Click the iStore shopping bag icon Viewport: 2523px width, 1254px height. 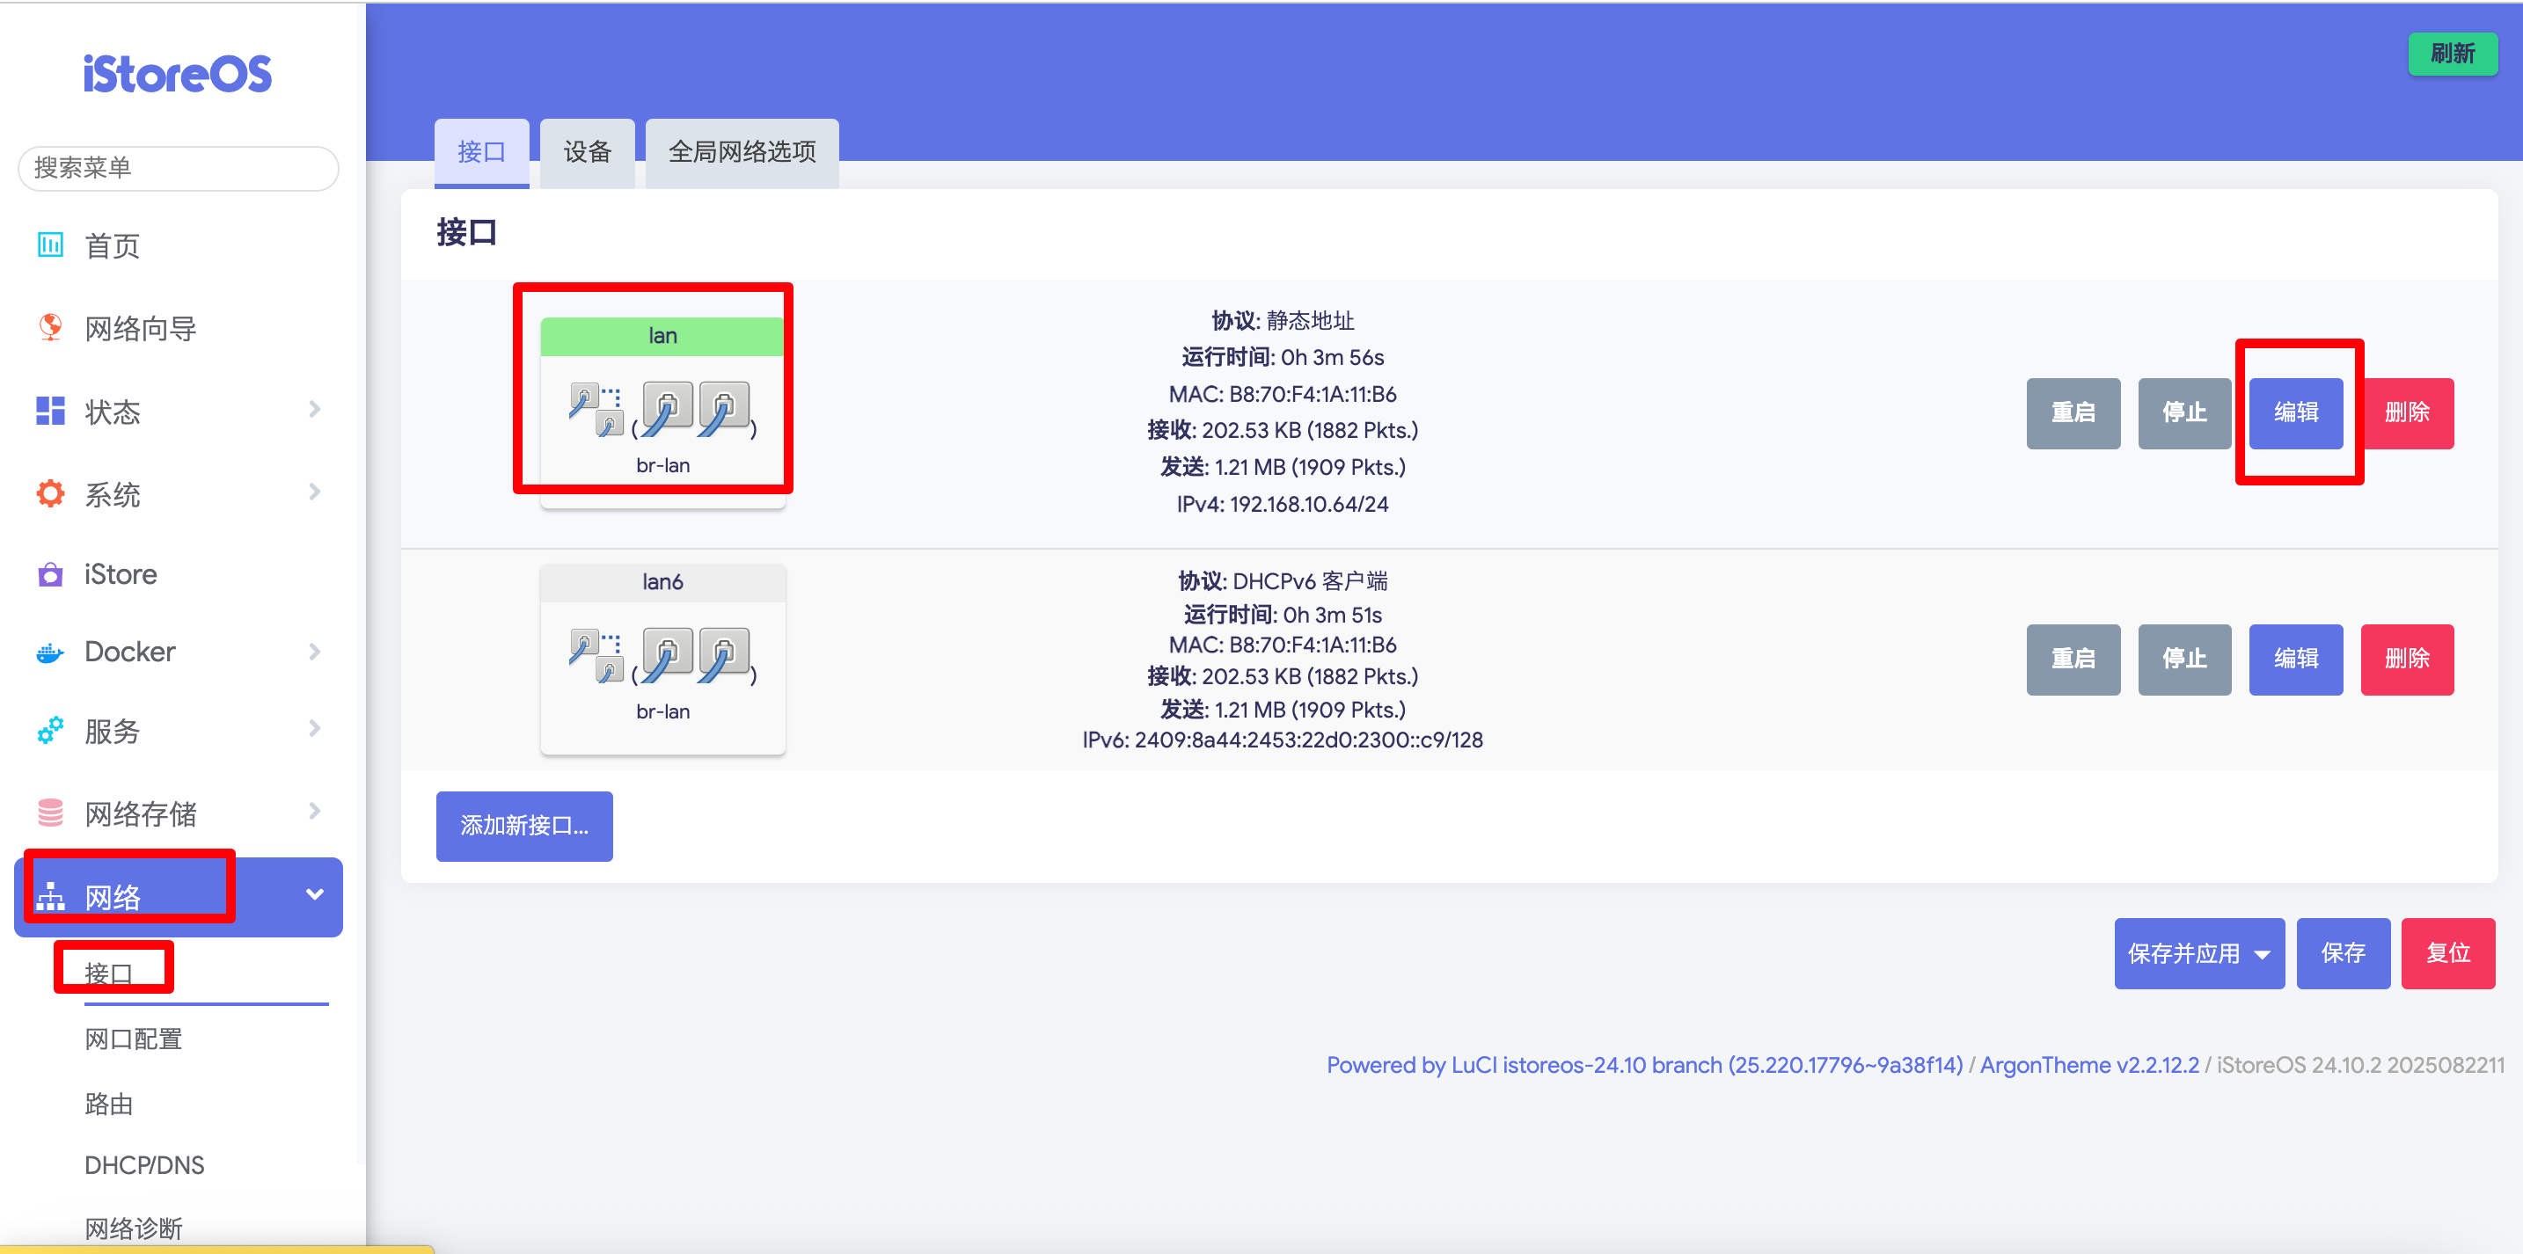[50, 574]
